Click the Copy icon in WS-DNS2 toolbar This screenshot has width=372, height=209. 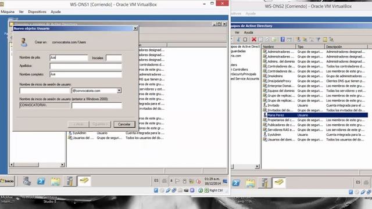coord(245,39)
